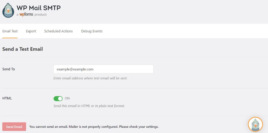Open the floating pigeon help icon
The height and width of the screenshot is (133, 268).
[255, 124]
